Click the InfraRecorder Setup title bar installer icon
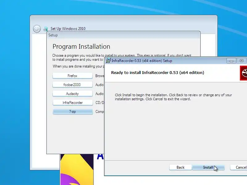 click(x=108, y=60)
